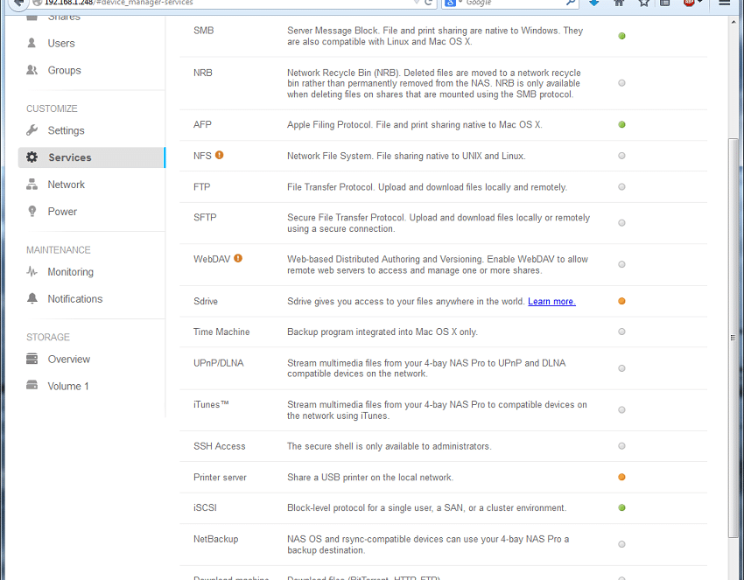The image size is (744, 580).
Task: Toggle the SFTP service status light
Action: (621, 223)
